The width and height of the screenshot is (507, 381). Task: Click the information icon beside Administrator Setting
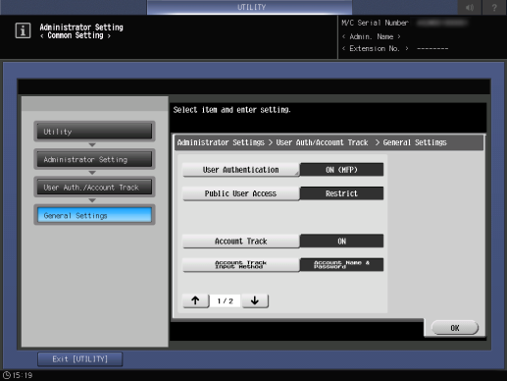pos(23,30)
